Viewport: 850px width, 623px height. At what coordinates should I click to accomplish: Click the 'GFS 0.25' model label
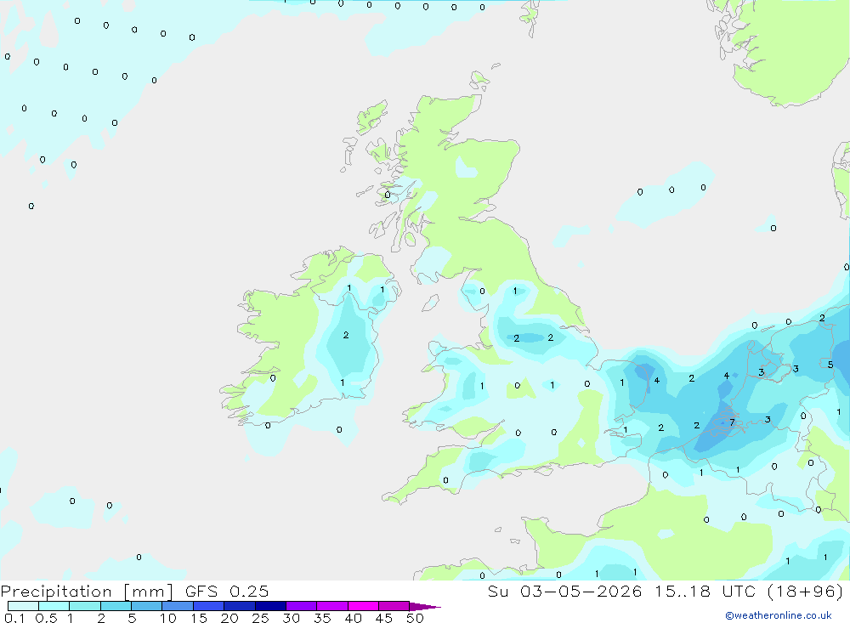[227, 591]
